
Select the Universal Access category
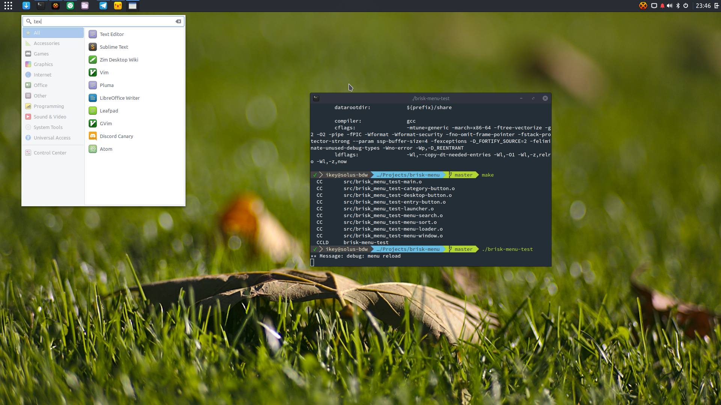[53, 138]
